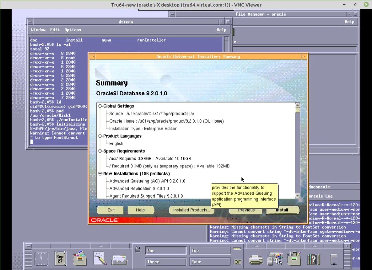Click the Oracle Universal Installer title bar
372x270 pixels.
pos(198,56)
